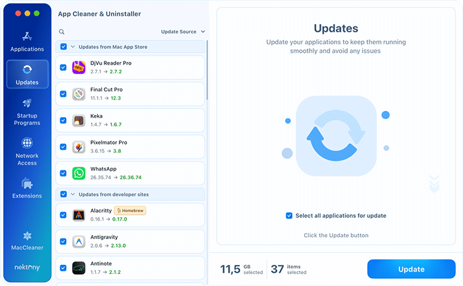Image resolution: width=463 pixels, height=286 pixels.
Task: Click the search magnifier icon
Action: (x=62, y=32)
